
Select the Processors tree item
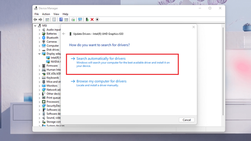[53, 102]
